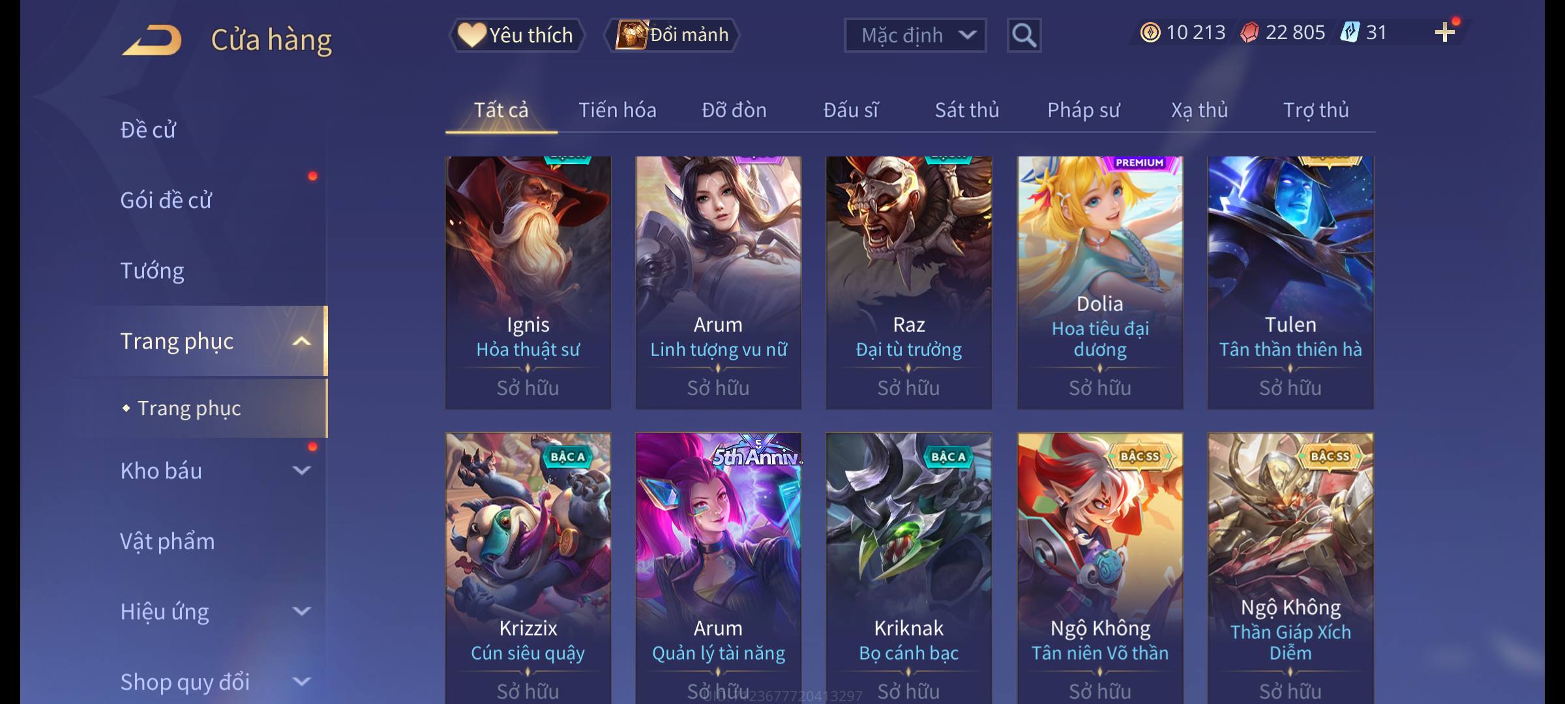Open the Mặc định sort dropdown
The image size is (1565, 704).
pos(915,35)
